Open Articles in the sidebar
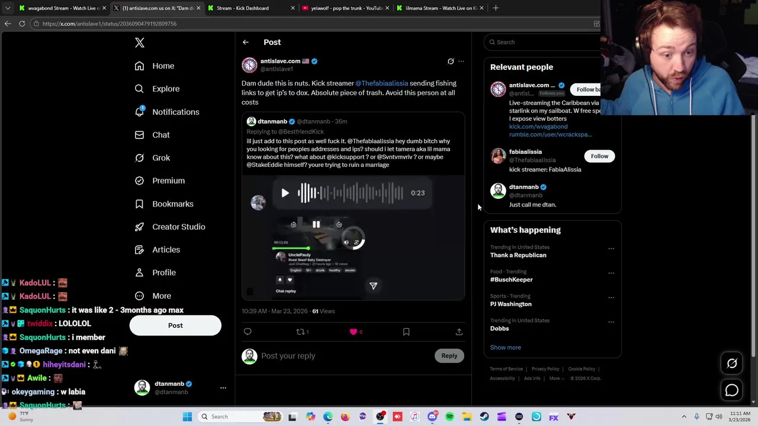 pyautogui.click(x=158, y=250)
